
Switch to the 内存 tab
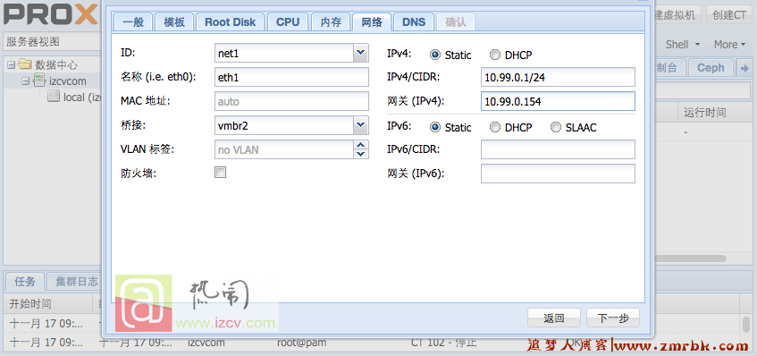point(330,22)
